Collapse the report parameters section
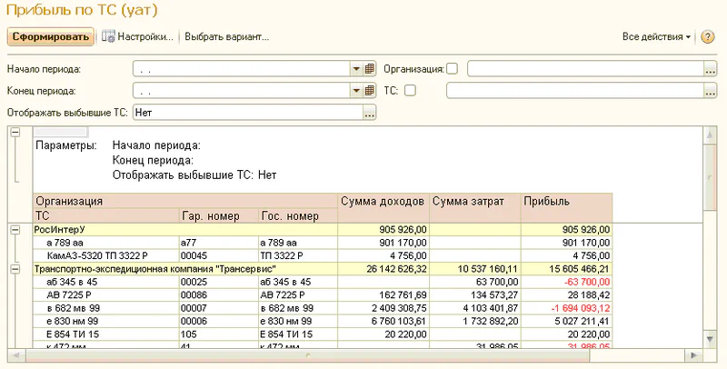727x369 pixels. [14, 134]
